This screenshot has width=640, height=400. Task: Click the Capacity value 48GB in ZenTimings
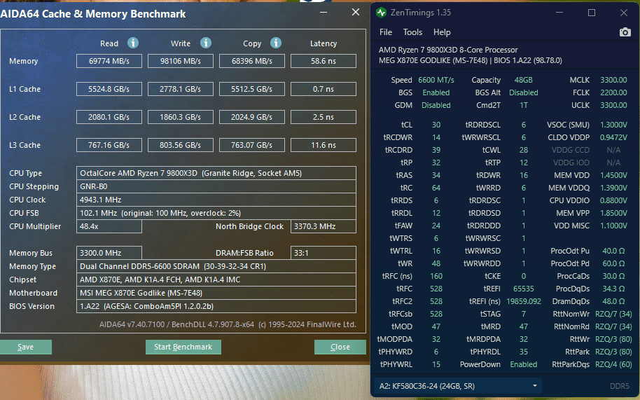(x=524, y=80)
